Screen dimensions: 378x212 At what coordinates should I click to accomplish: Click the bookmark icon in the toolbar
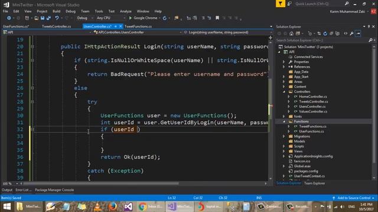217,18
